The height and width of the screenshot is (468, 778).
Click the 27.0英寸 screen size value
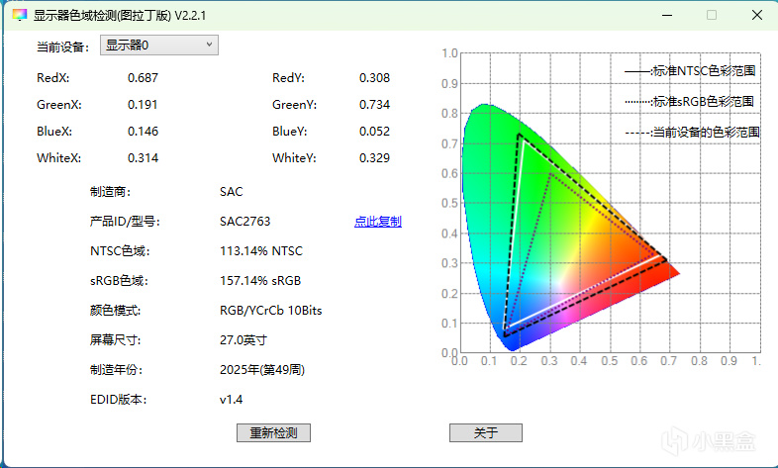pyautogui.click(x=243, y=340)
